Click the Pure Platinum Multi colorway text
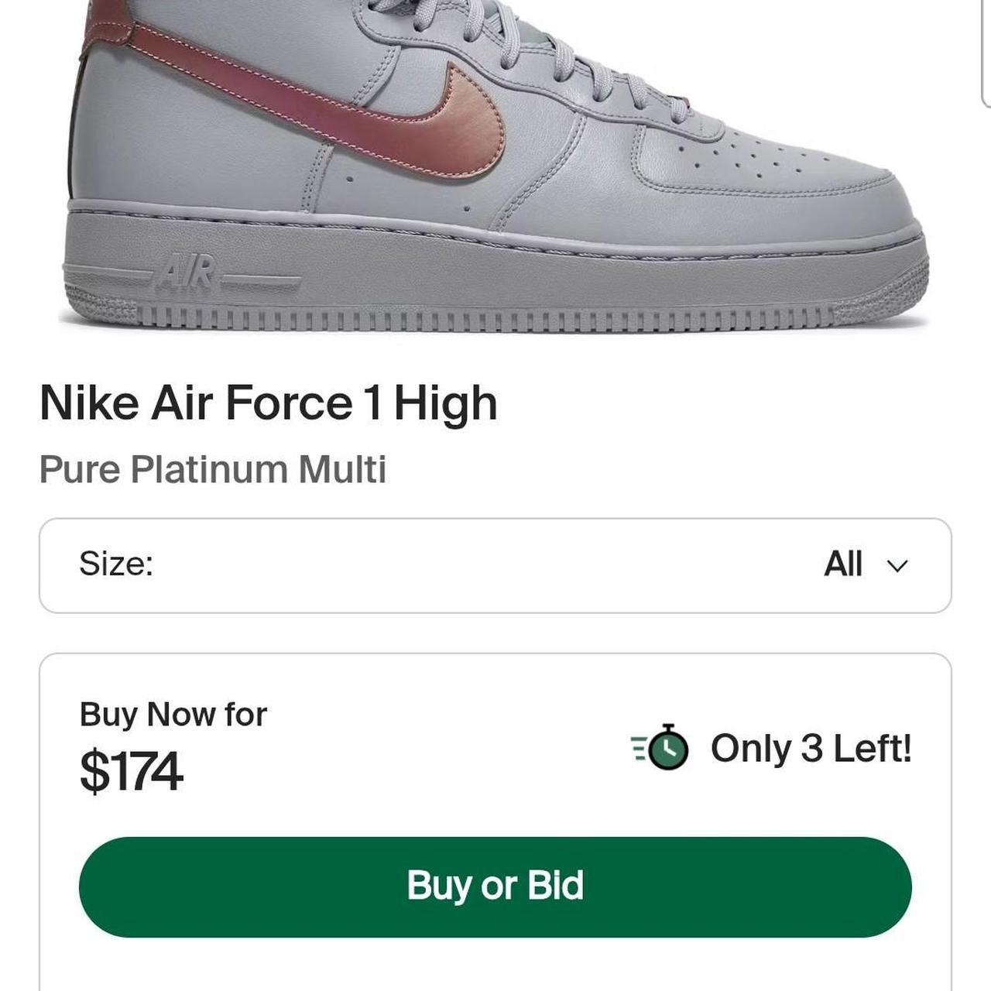991x991 pixels. click(x=213, y=469)
